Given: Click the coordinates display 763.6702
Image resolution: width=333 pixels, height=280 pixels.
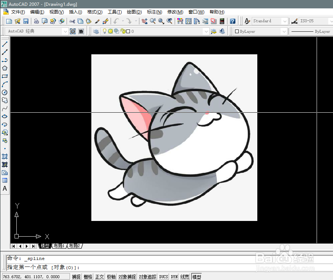Looking at the screenshot, I should (x=35, y=277).
